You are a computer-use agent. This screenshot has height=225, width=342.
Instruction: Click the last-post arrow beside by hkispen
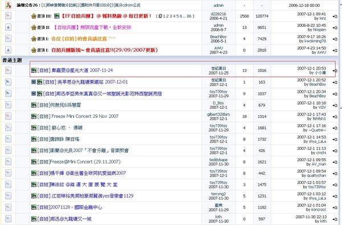335,28
